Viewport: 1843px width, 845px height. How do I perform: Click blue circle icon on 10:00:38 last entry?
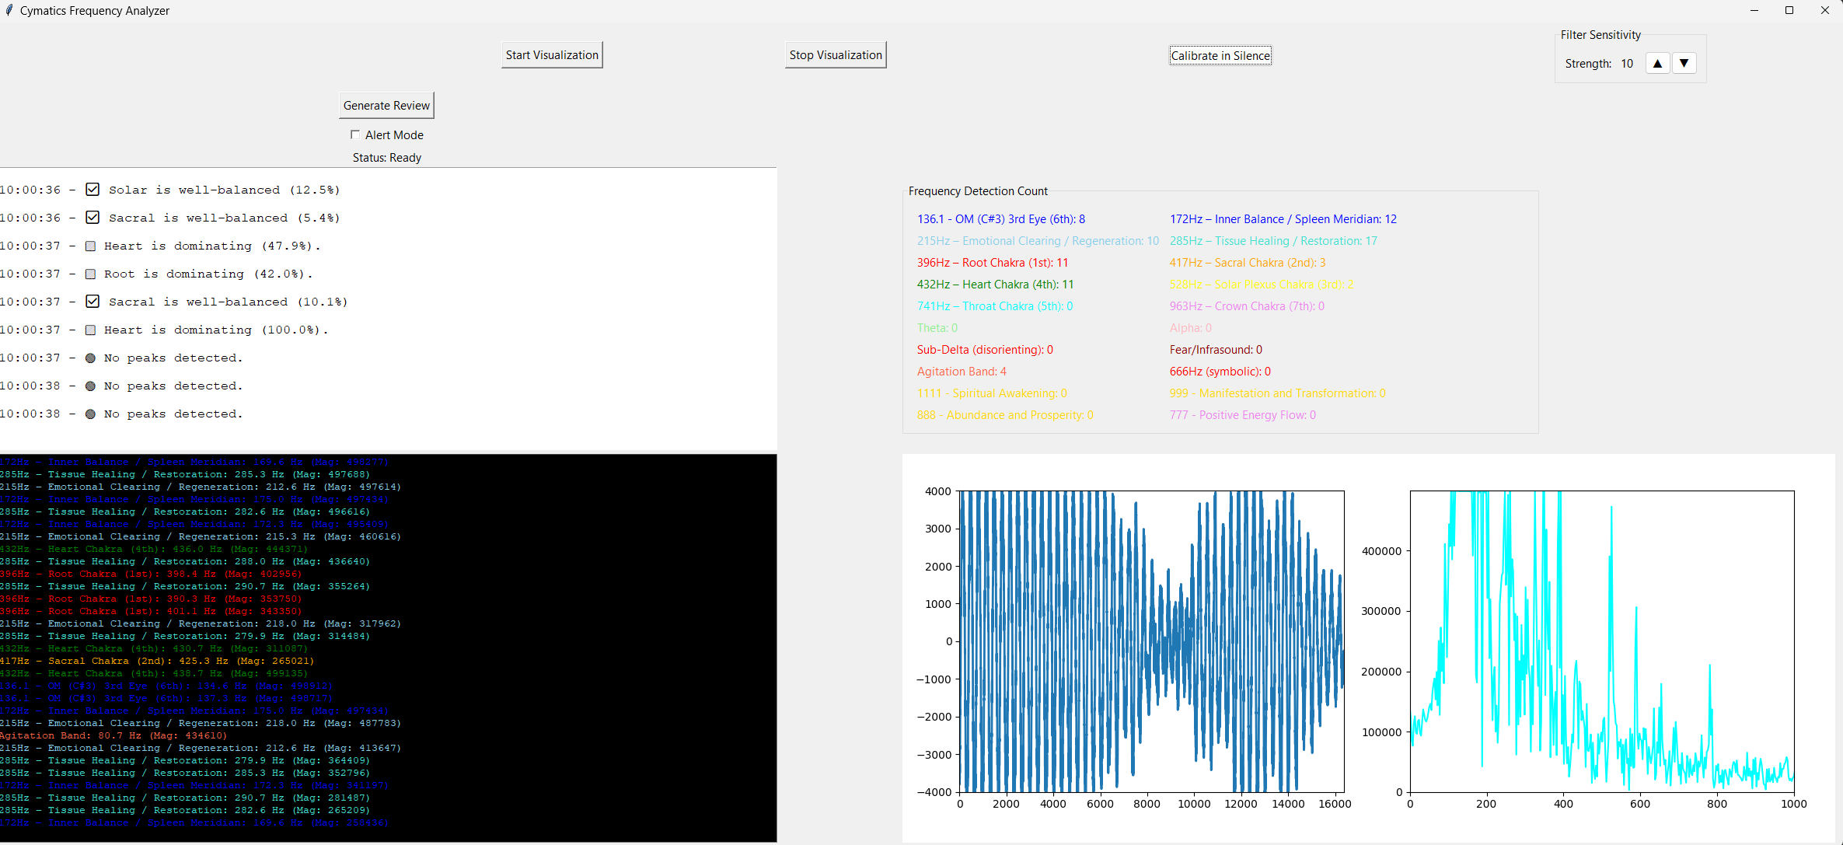pos(90,414)
